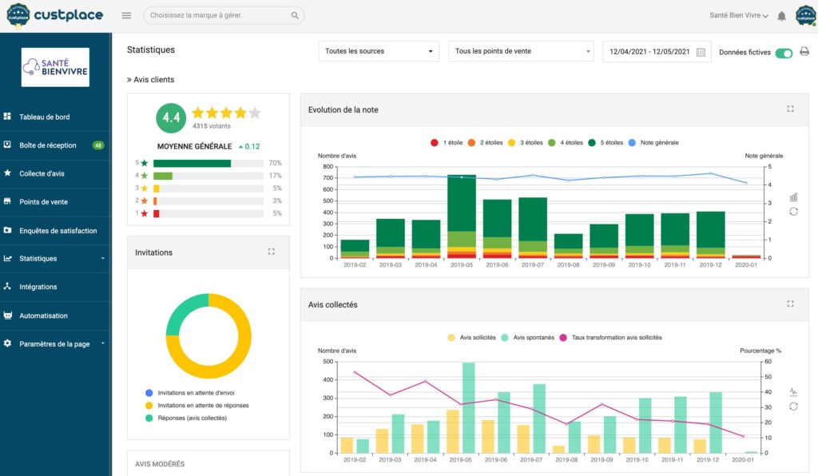Expand the Statistiques sidebar menu
The width and height of the screenshot is (818, 476).
tap(50, 259)
